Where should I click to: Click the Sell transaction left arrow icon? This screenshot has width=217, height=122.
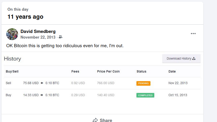[42, 83]
